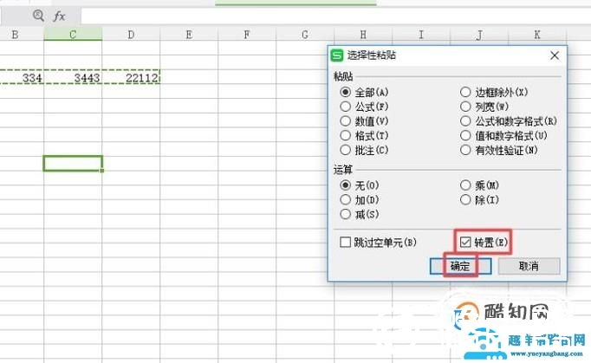This screenshot has width=591, height=363.
Task: Click the selected empty cell in column C
Action: tap(73, 163)
